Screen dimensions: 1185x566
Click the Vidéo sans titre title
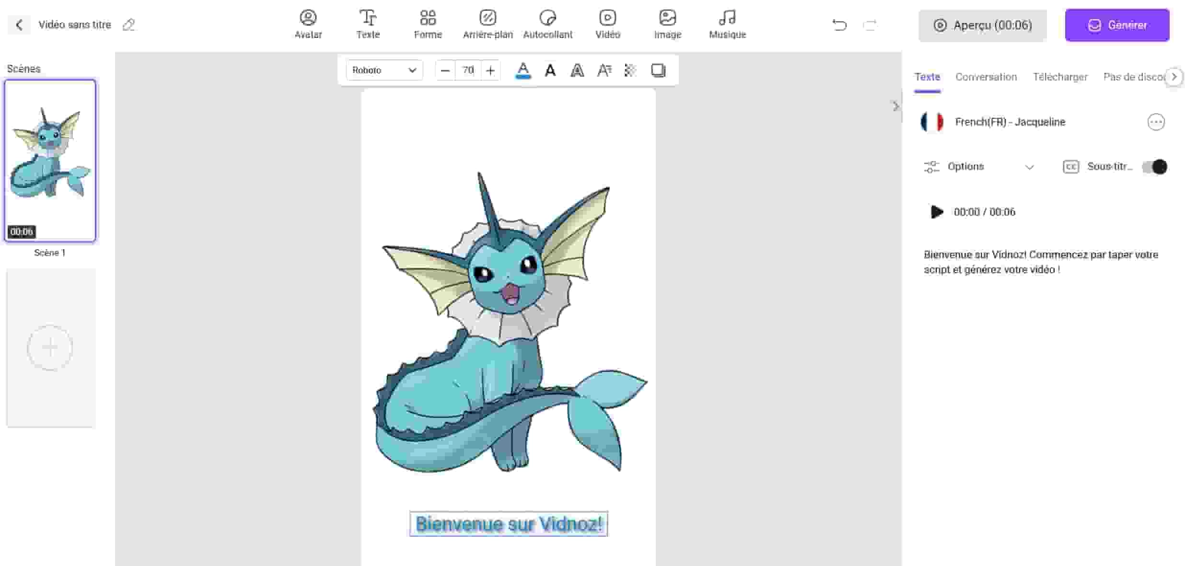(75, 25)
